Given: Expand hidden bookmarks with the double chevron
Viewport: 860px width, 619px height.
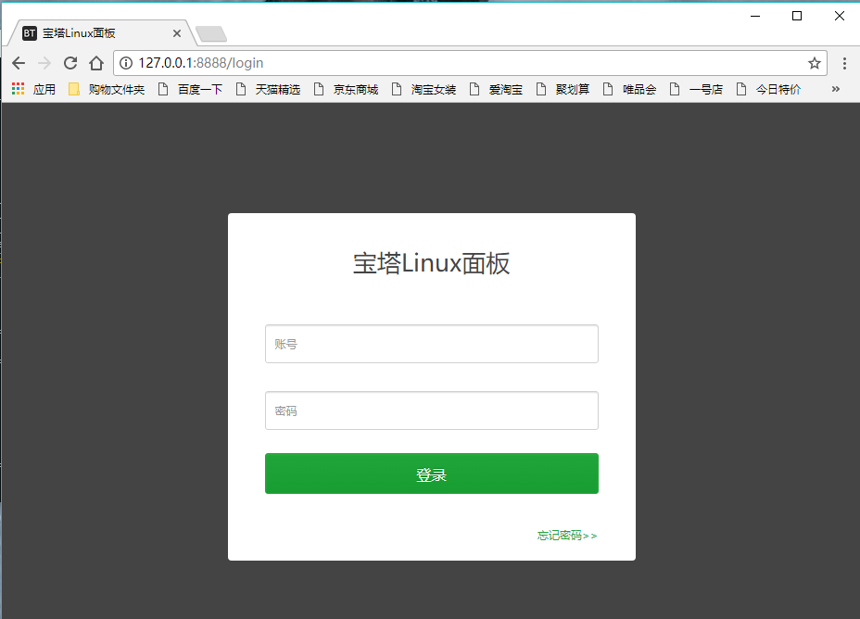Looking at the screenshot, I should (x=835, y=89).
